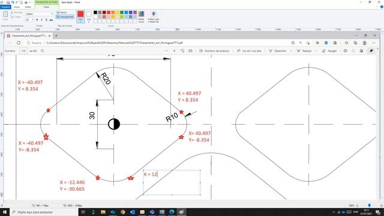Switch to the Início ribbon tab
The width and height of the screenshot is (384, 216).
17,7
